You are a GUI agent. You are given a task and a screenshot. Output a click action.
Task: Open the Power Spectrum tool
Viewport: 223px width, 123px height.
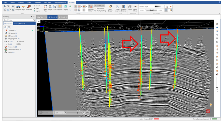118,8
